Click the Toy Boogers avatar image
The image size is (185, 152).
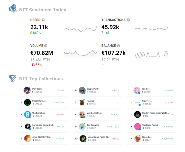pyautogui.click(x=82, y=126)
